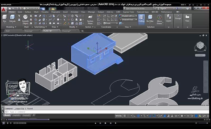This screenshot has height=129, width=211.
Task: Click the Move tool in Modify panel
Action: [72, 16]
